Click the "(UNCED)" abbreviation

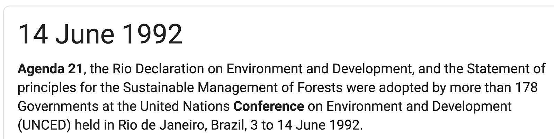pyautogui.click(x=44, y=125)
